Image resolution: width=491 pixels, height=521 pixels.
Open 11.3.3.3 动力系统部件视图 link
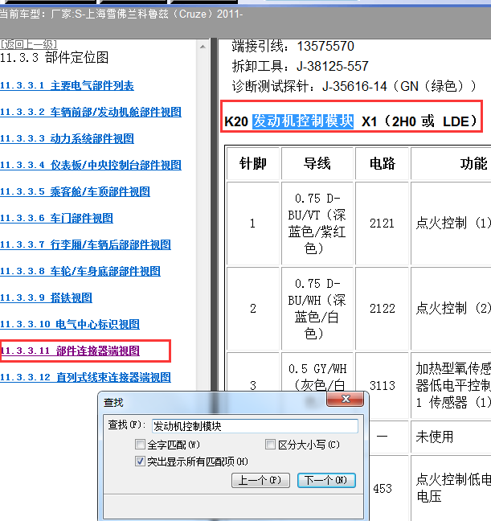coord(67,138)
